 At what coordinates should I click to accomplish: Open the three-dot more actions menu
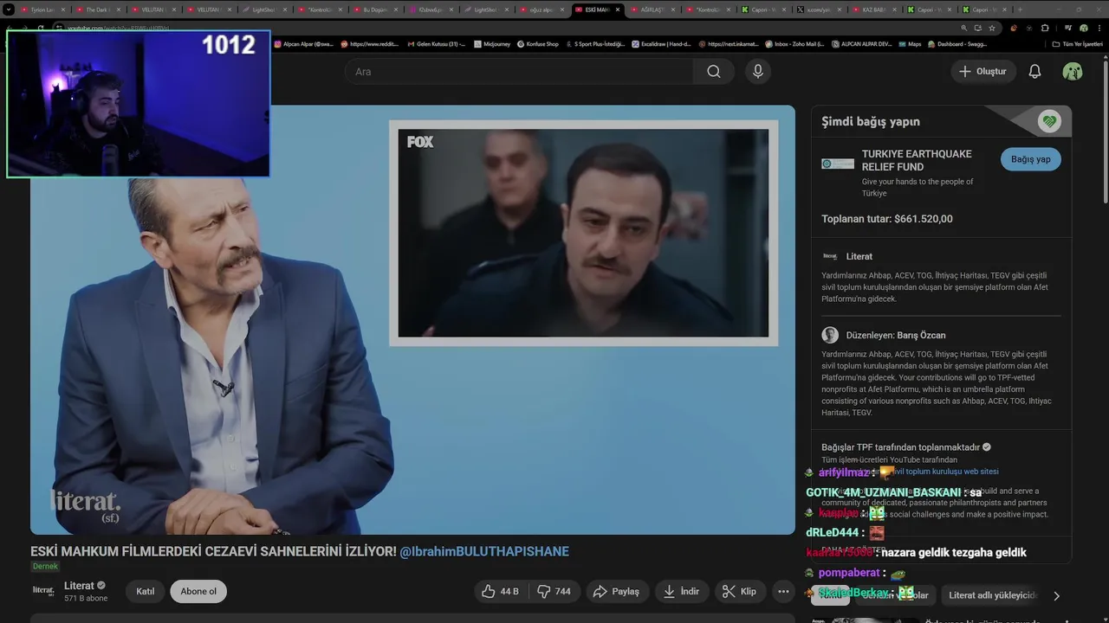[783, 592]
